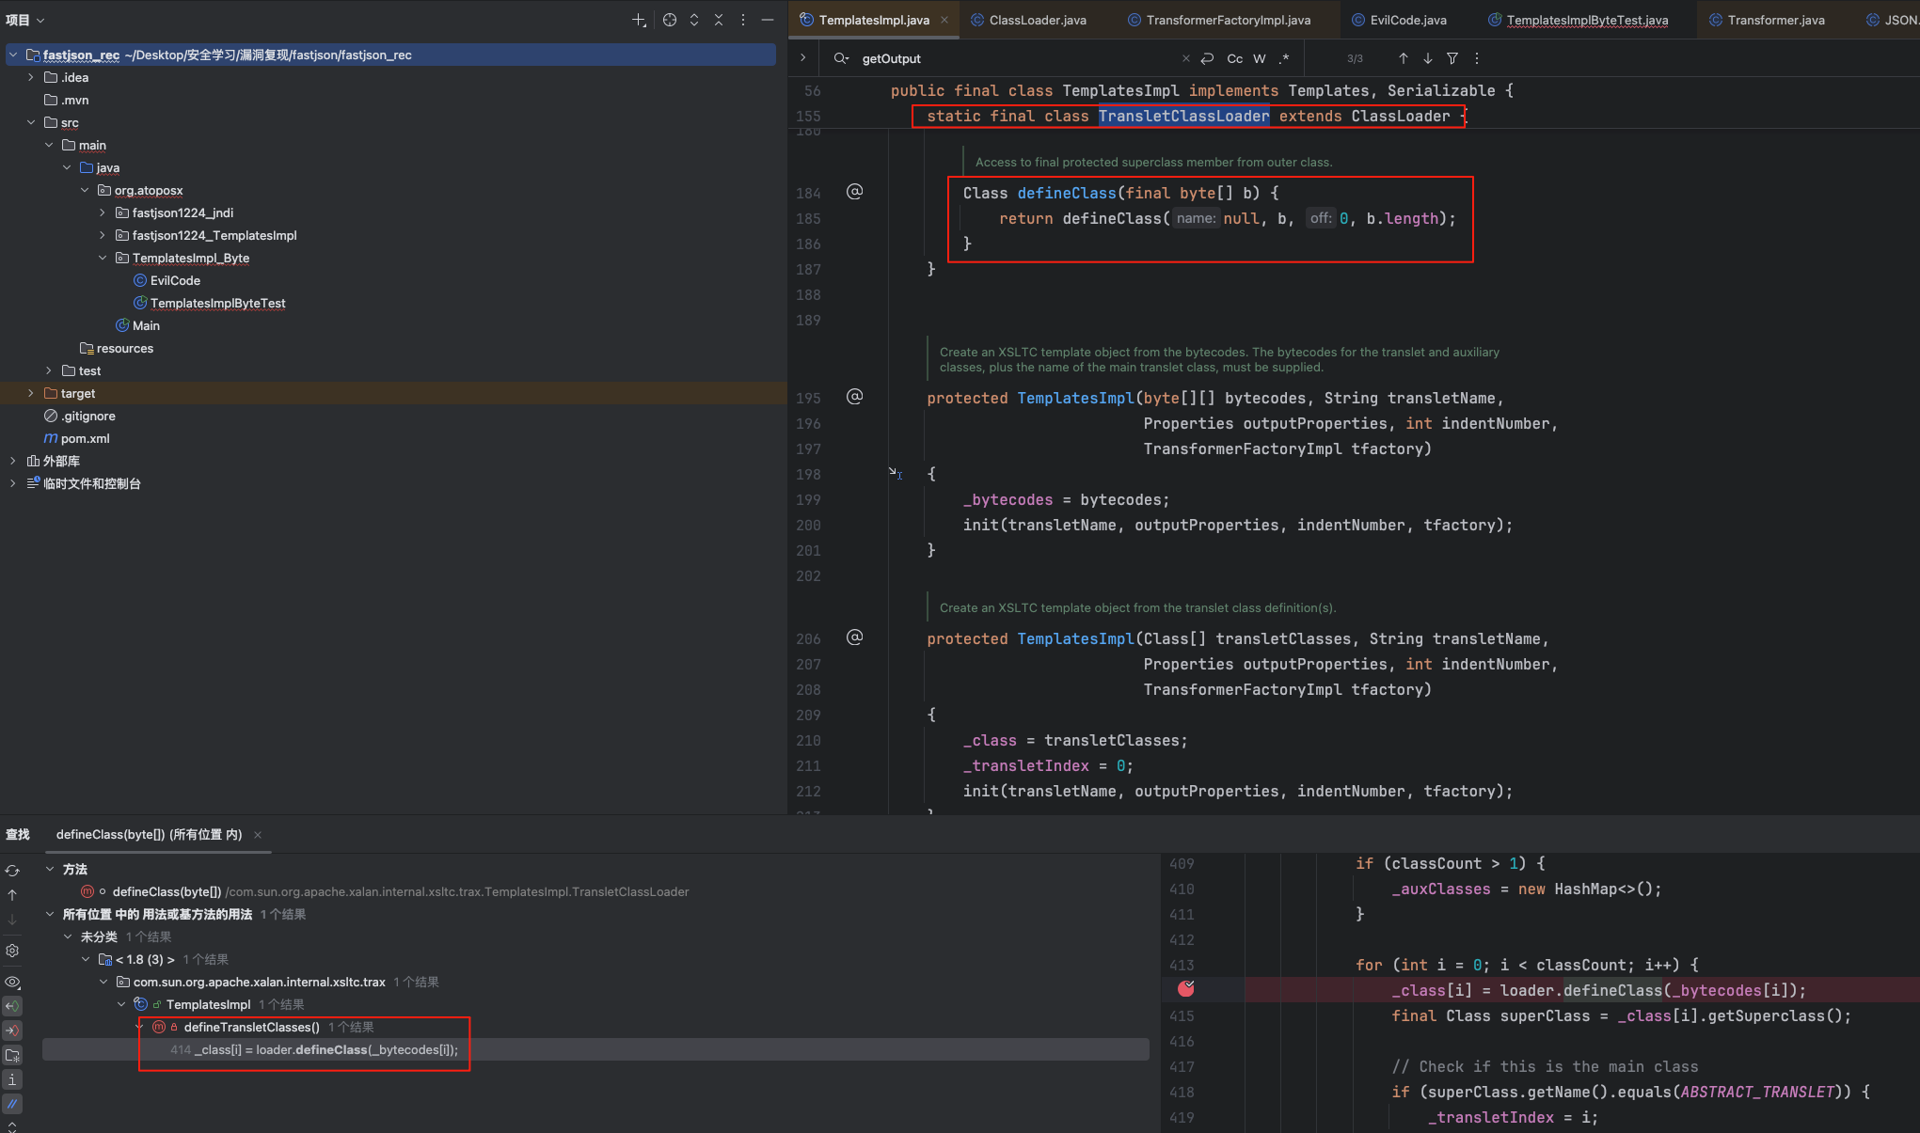Viewport: 1920px width, 1133px height.
Task: Click the breakpoint at line 414
Action: click(x=1186, y=989)
